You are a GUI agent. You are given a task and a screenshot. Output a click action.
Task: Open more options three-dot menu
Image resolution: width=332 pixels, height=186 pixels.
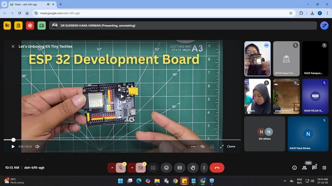pyautogui.click(x=204, y=167)
